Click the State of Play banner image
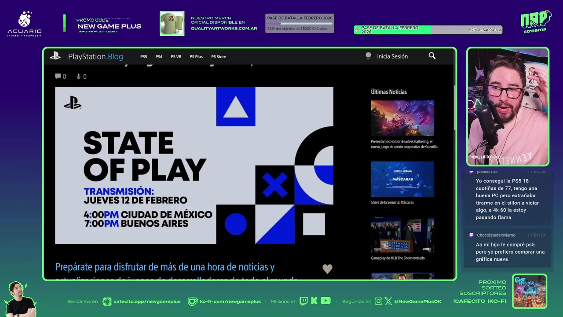 click(194, 165)
